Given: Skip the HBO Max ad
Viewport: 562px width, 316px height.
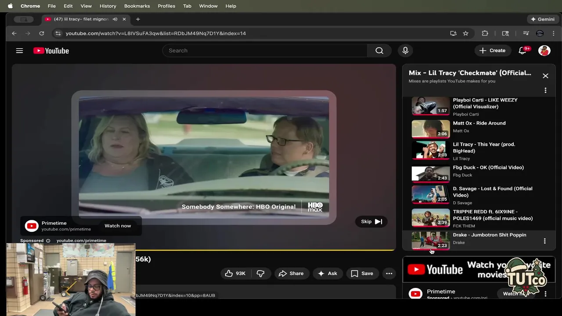Looking at the screenshot, I should coord(371,222).
